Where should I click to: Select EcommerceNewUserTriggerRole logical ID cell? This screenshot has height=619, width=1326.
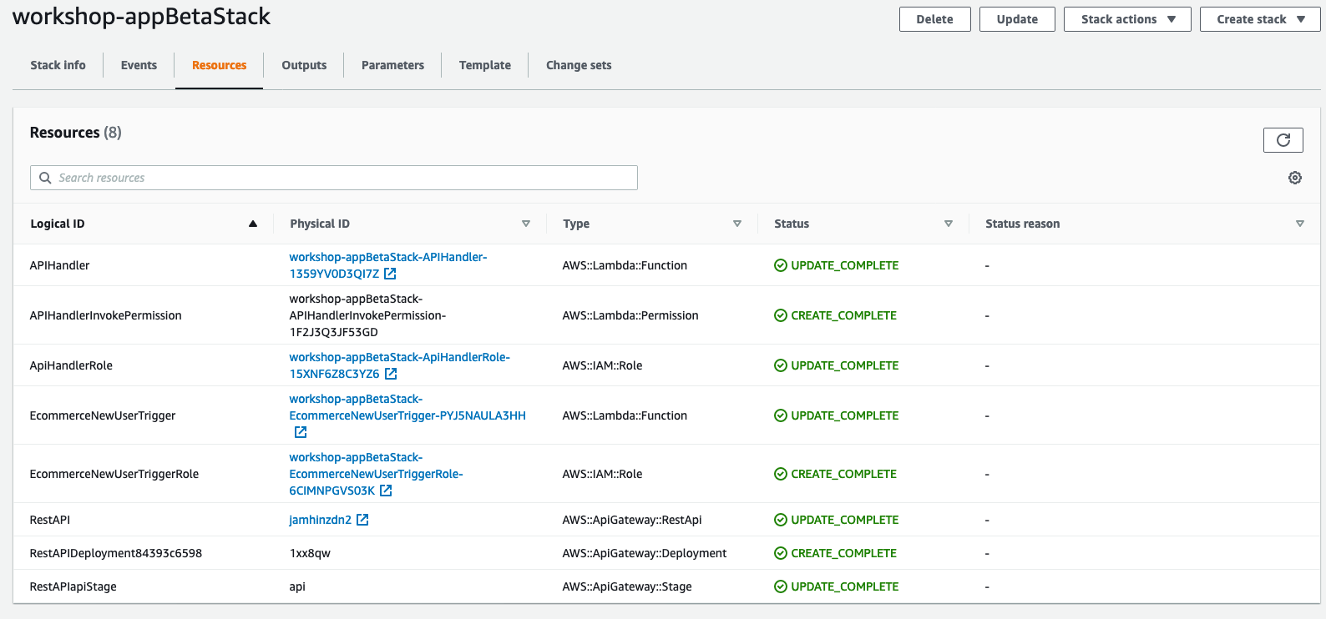(x=114, y=474)
